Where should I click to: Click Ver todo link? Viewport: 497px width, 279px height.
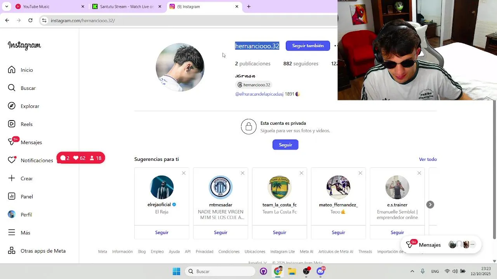tap(428, 159)
